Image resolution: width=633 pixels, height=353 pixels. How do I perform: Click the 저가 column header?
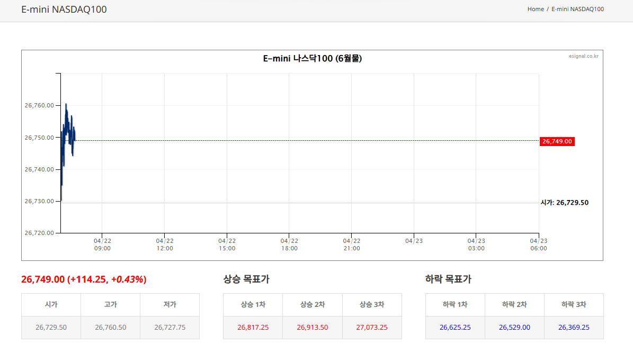[x=170, y=305]
